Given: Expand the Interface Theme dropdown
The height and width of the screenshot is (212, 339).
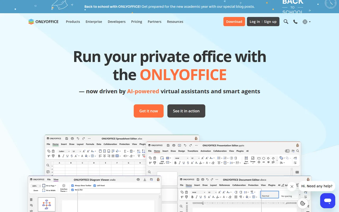Looking at the screenshot, I should pyautogui.click(x=64, y=188).
